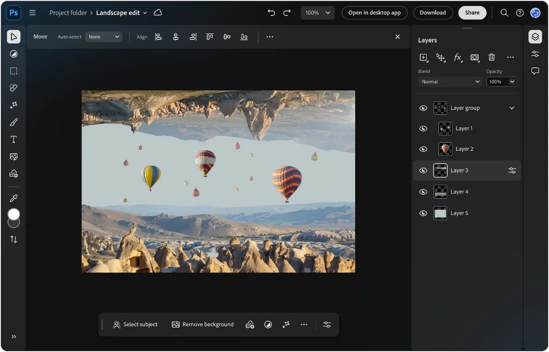Click Project folder in the breadcrumb
The height and width of the screenshot is (352, 549).
pyautogui.click(x=68, y=13)
